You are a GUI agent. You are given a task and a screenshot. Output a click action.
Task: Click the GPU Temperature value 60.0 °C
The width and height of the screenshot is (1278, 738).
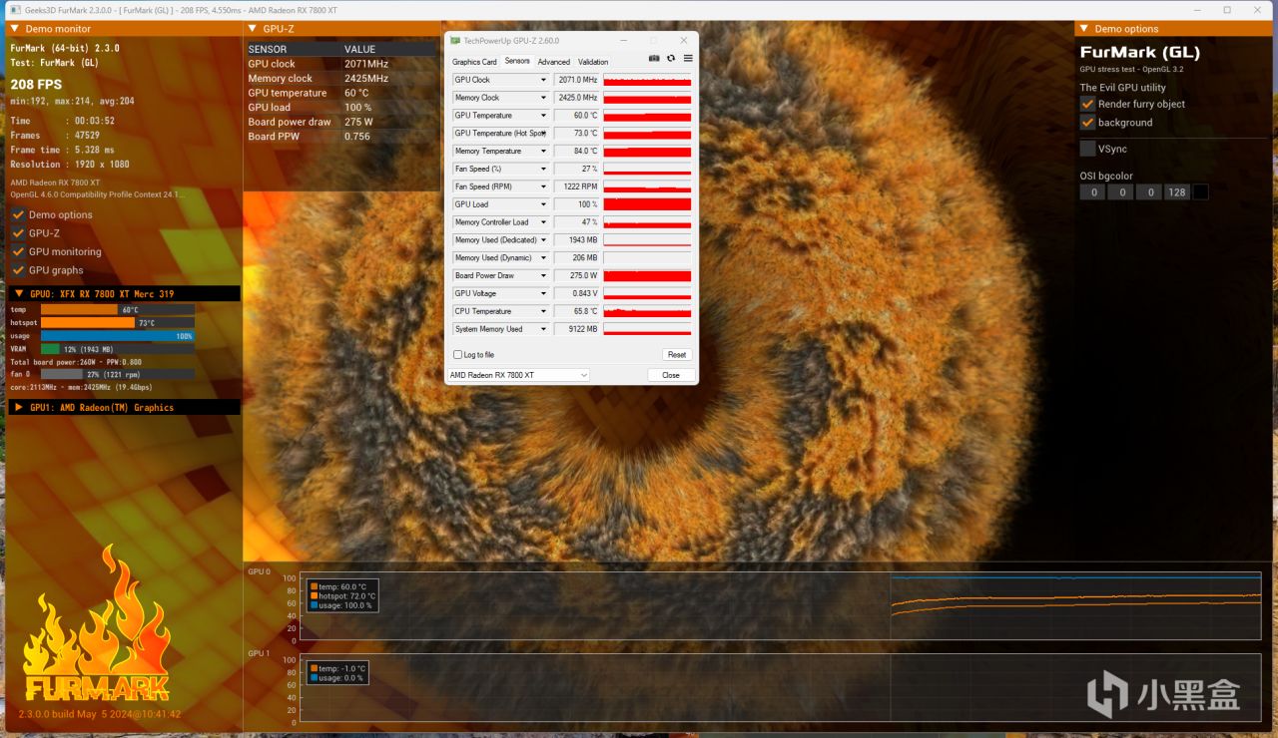tap(576, 116)
